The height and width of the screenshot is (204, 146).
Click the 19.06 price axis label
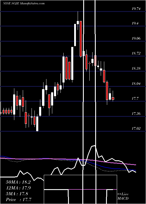point(136,38)
